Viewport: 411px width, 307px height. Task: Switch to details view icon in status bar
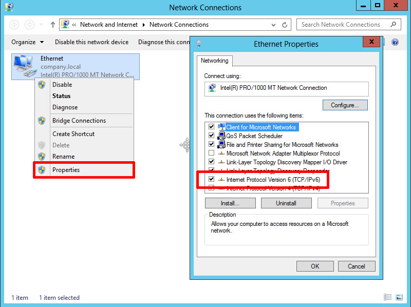coord(387,297)
